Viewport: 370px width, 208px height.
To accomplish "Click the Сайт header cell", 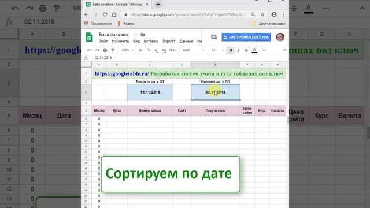I will [x=182, y=110].
